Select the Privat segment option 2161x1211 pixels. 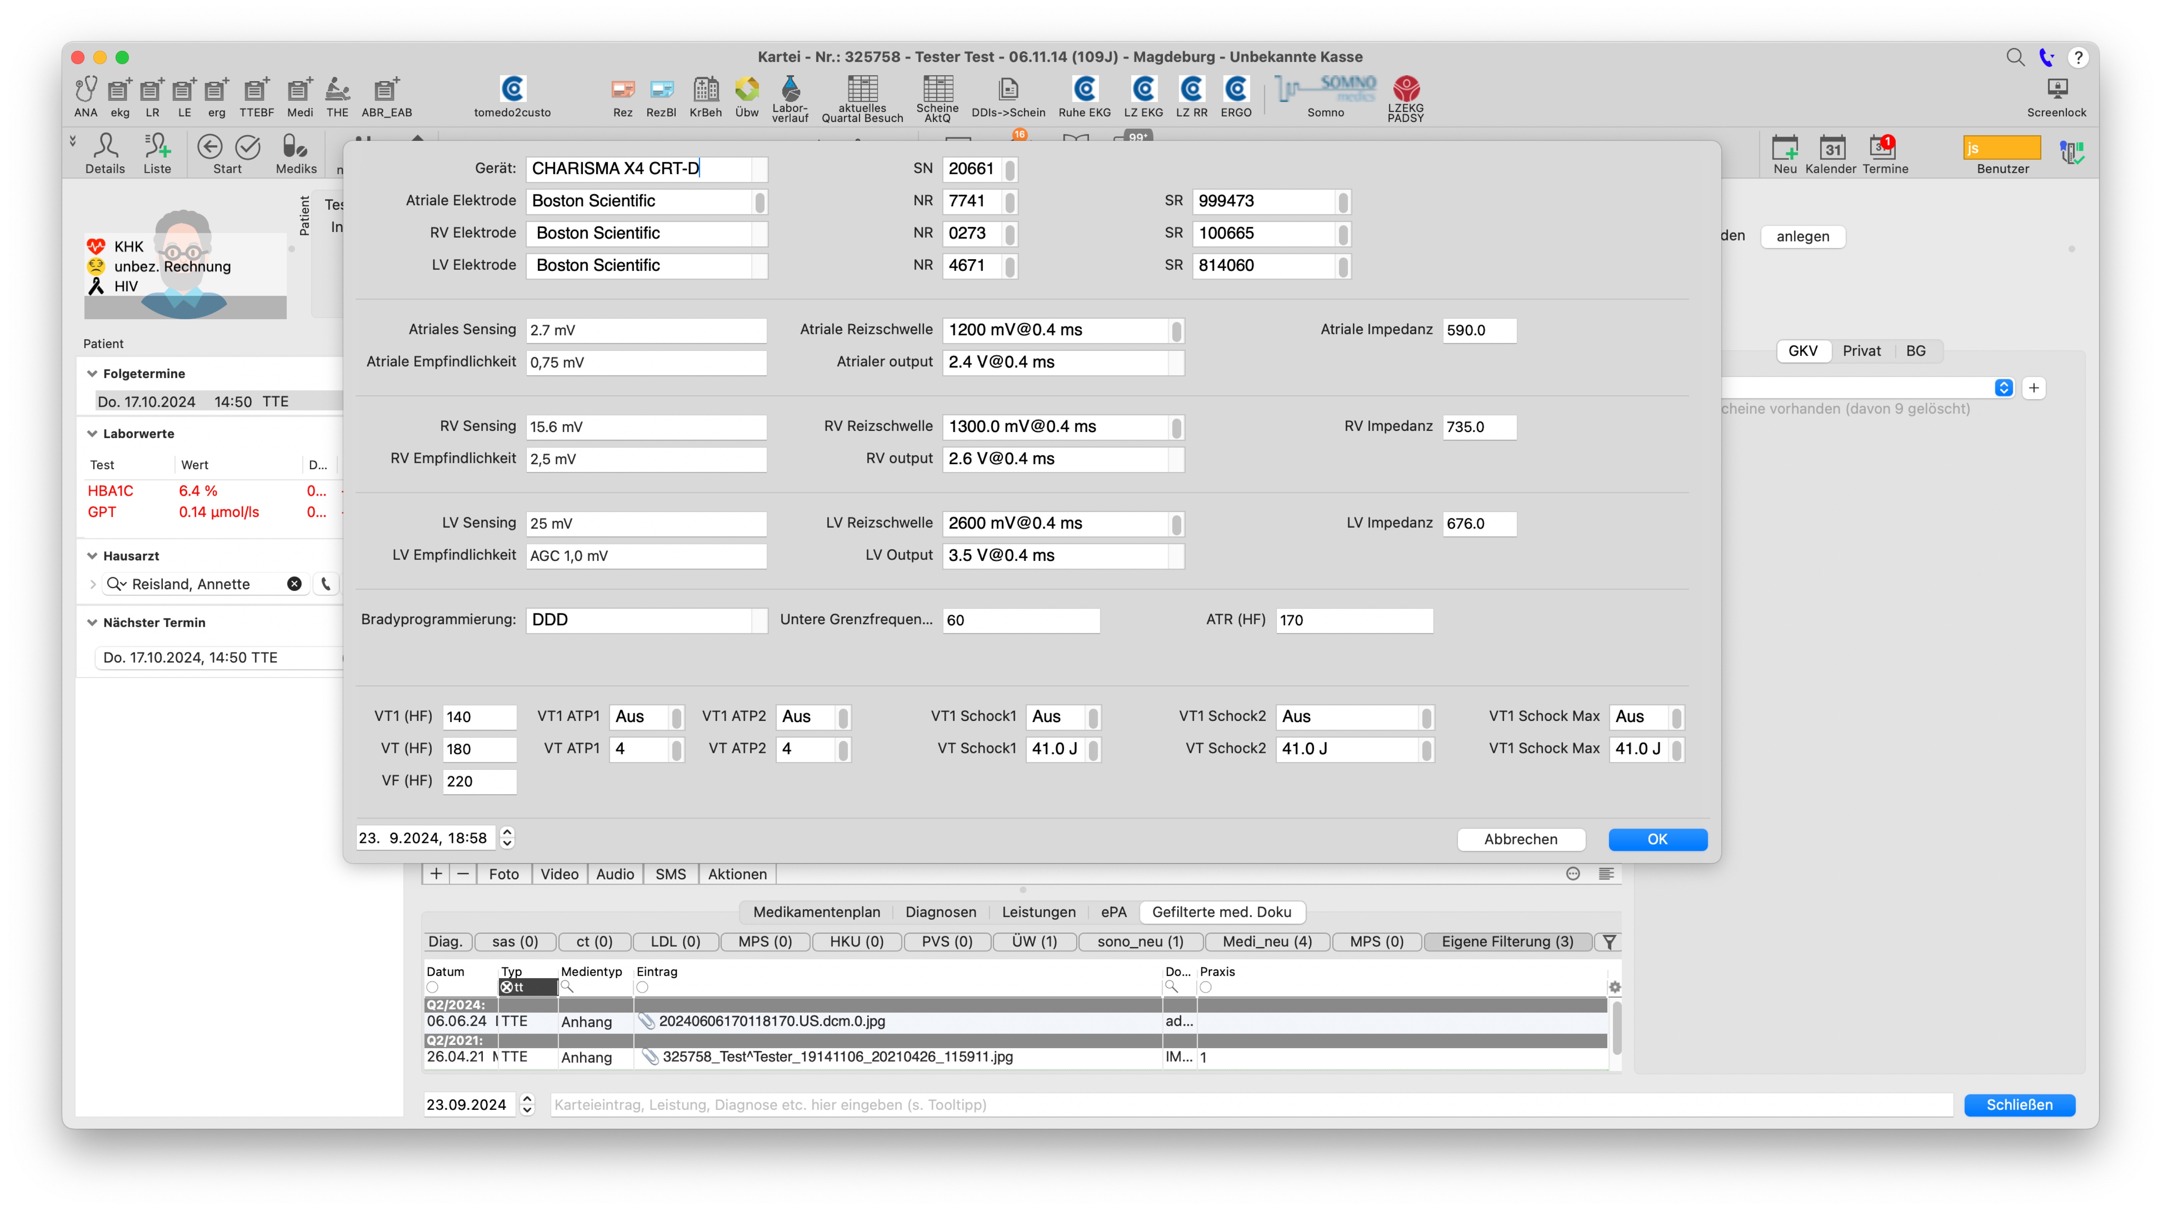click(1861, 351)
